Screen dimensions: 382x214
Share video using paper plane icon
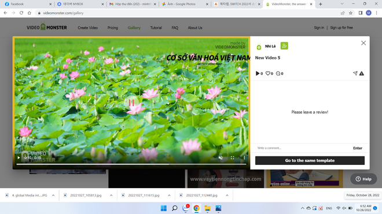[x=355, y=73]
